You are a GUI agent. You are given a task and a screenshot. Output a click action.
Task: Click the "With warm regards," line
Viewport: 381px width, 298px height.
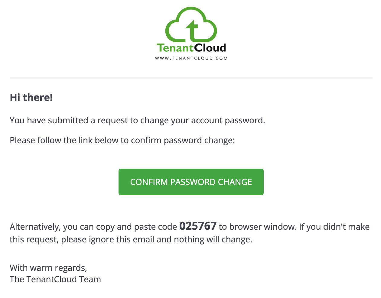pos(48,268)
